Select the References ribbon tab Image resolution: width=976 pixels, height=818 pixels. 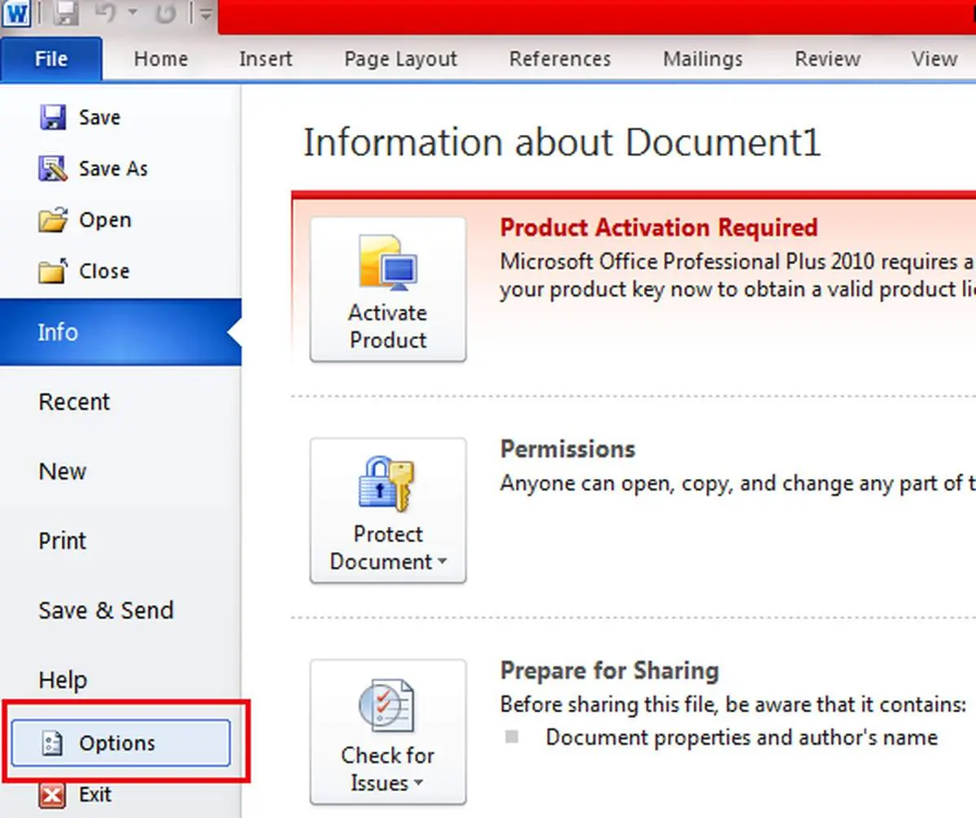coord(560,59)
